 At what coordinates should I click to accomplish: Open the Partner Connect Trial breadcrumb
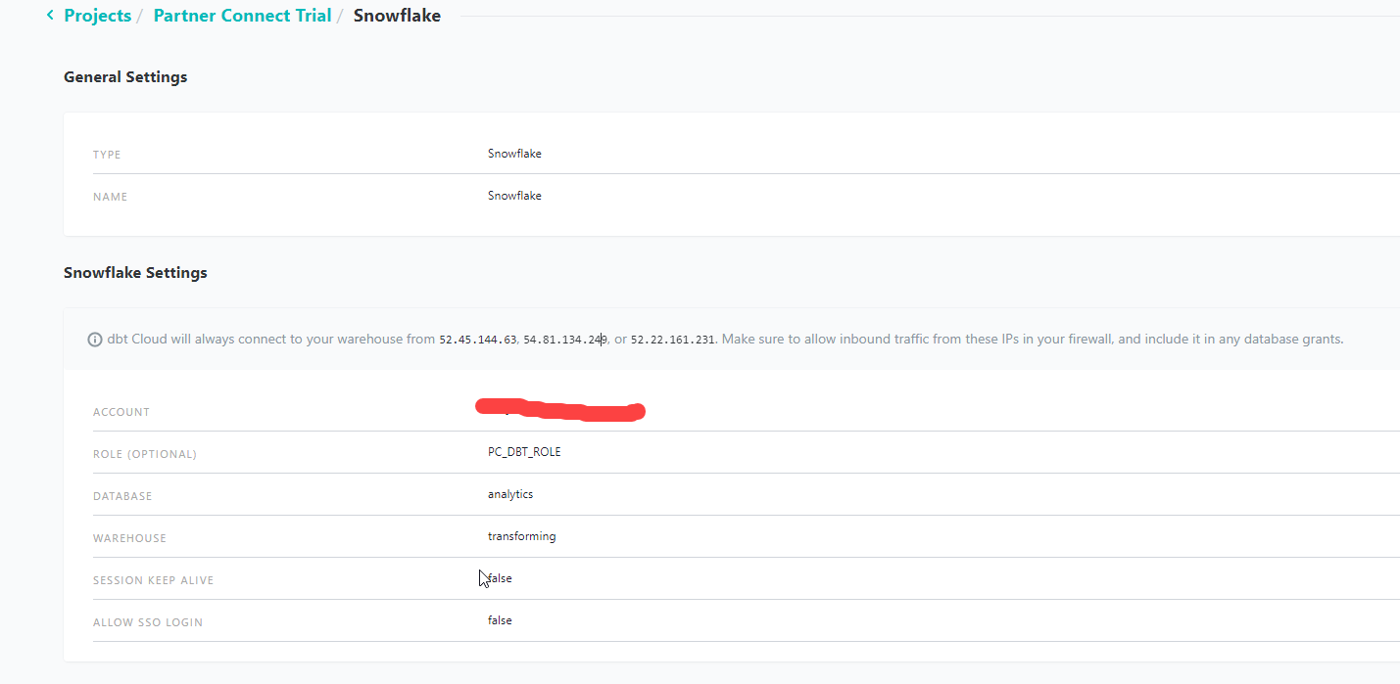[x=242, y=16]
